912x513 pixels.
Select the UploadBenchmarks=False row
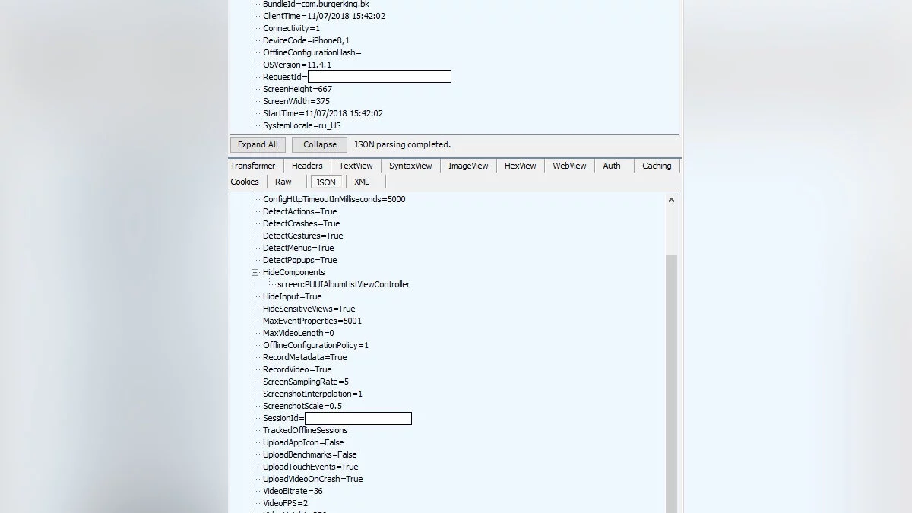[309, 454]
